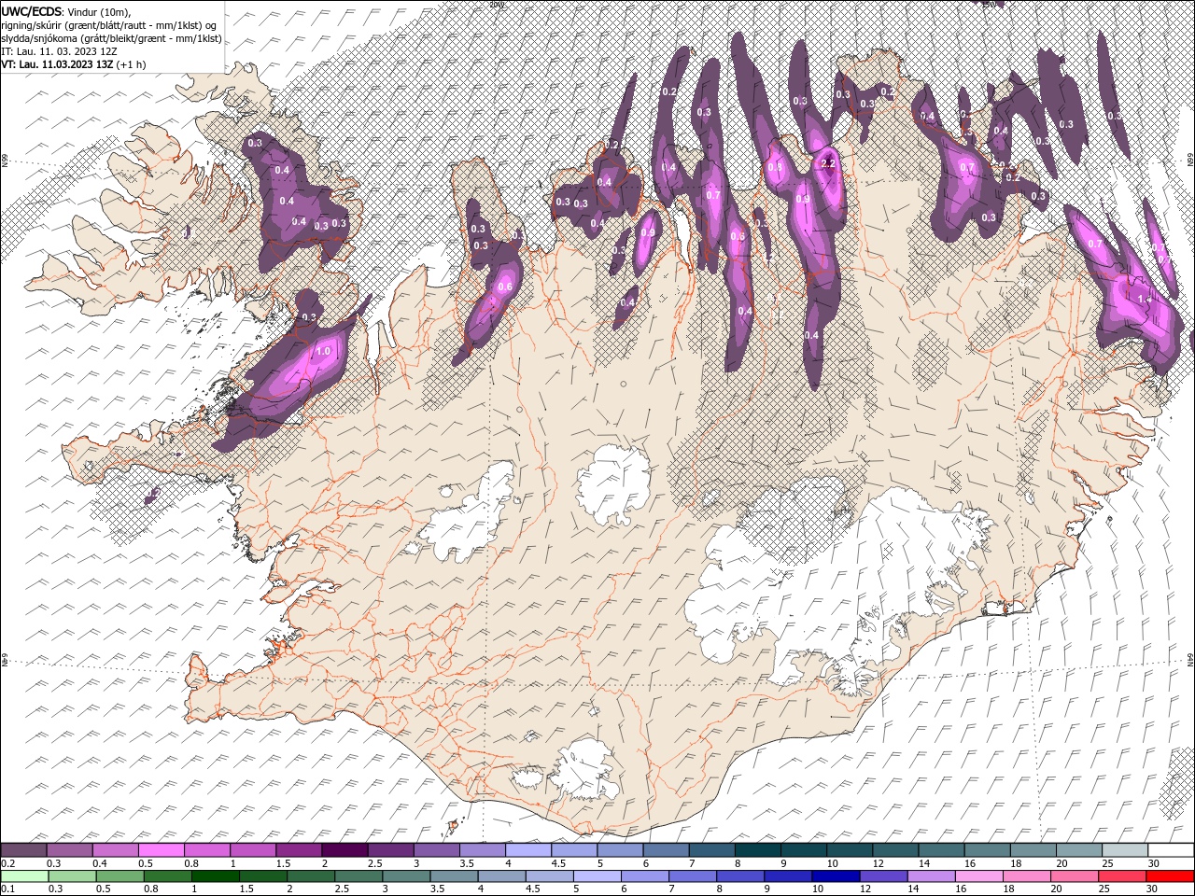This screenshot has height=896, width=1195.
Task: Click the '1.0' snowfall value label
Action: (x=324, y=352)
